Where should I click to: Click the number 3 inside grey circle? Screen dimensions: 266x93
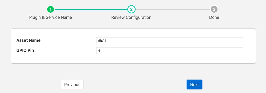click(x=214, y=10)
